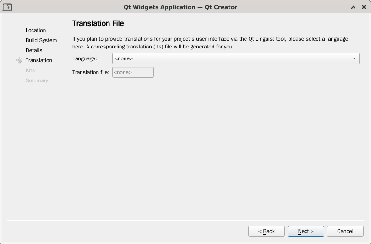Cancel the project wizard

tap(345, 231)
